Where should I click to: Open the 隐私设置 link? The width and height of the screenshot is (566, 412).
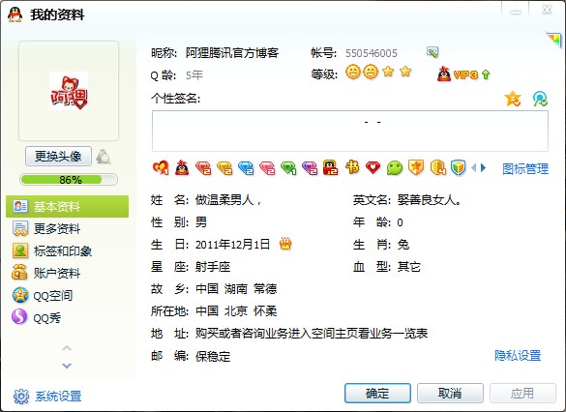point(518,355)
